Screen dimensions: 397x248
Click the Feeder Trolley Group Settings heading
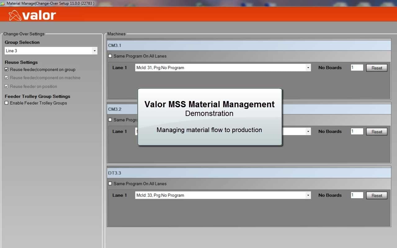[x=38, y=96]
